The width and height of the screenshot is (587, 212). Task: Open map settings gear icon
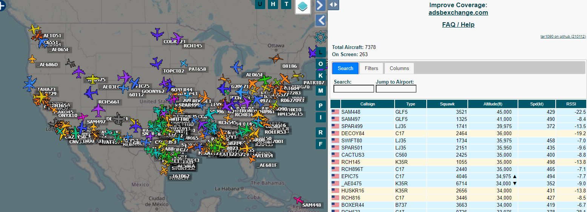[x=320, y=37]
